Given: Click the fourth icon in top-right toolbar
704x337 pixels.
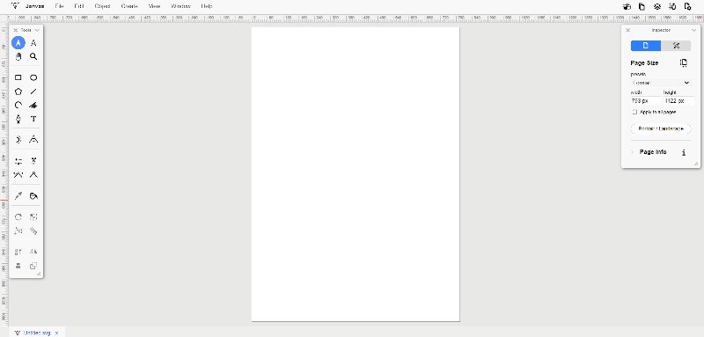Looking at the screenshot, I should (672, 6).
